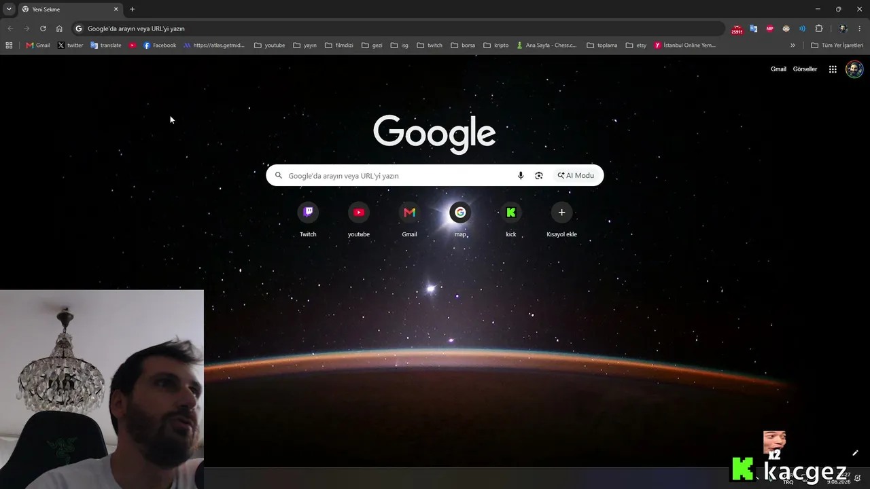Open the Gmail extension showing 25911
Screen dimensions: 870x489
pyautogui.click(x=737, y=29)
